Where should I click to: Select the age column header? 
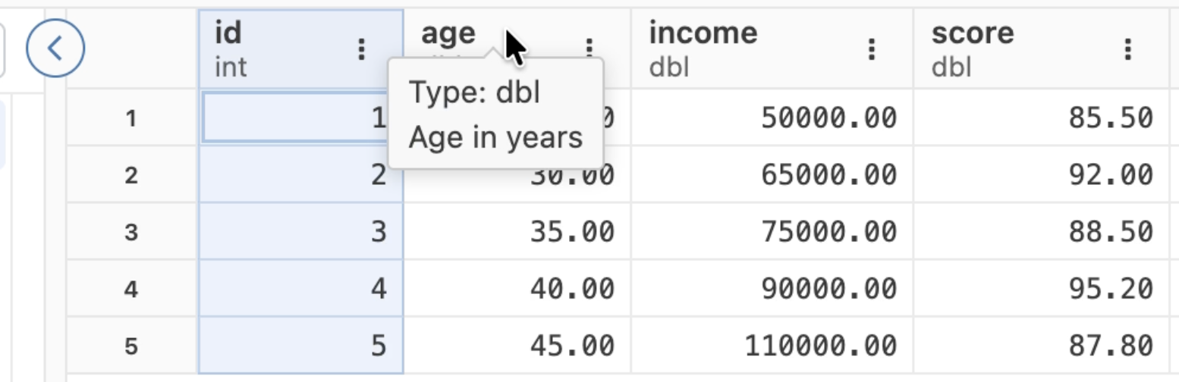click(x=448, y=33)
